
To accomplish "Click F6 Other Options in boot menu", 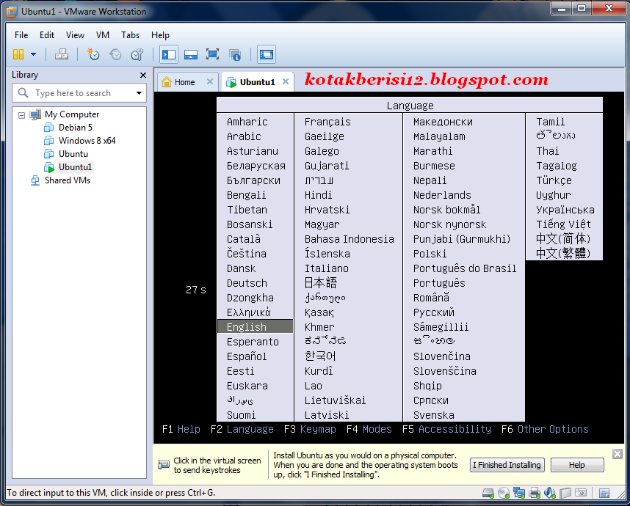I will (544, 429).
